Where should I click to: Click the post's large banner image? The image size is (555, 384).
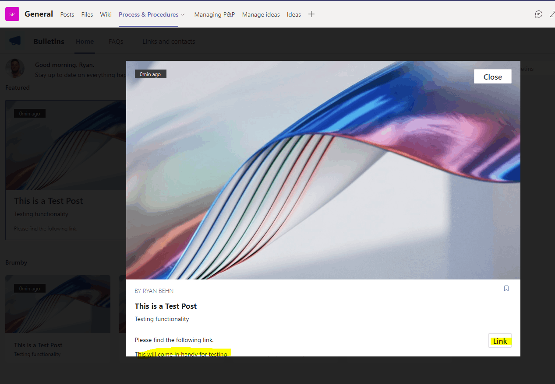point(323,170)
